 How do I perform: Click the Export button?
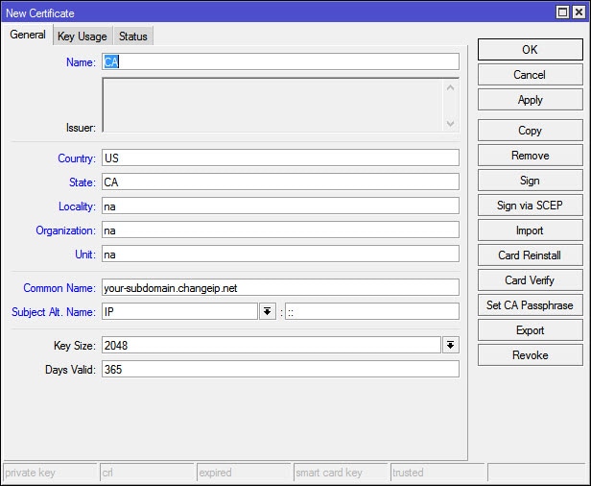[x=530, y=330]
